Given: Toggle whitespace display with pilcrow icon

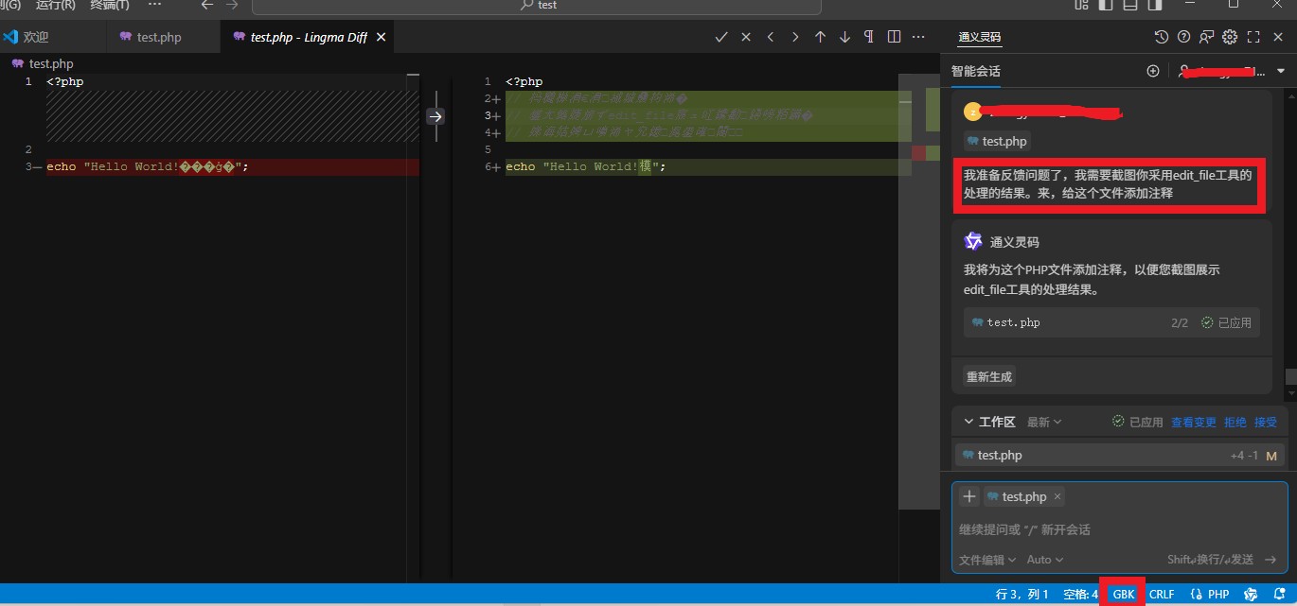Looking at the screenshot, I should point(869,37).
